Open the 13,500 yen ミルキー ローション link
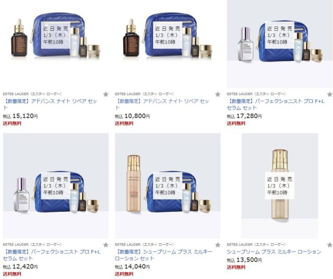Screen dimensions: 333x279 pos(274,251)
